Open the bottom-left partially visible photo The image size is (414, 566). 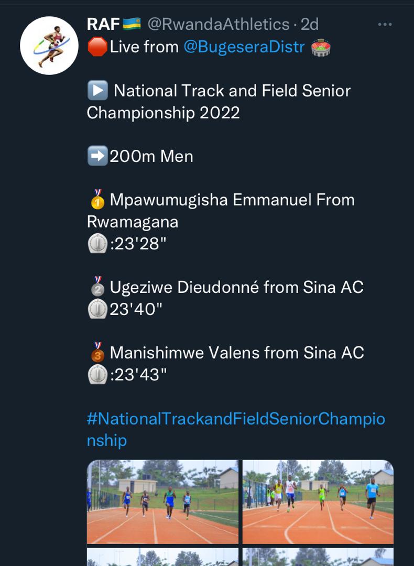click(162, 557)
